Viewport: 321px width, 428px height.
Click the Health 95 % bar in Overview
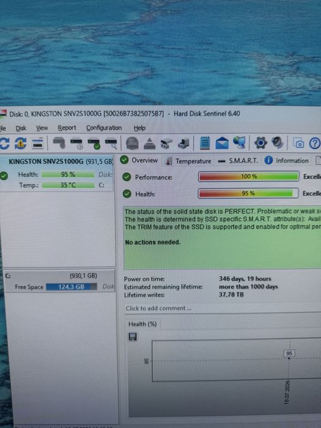pyautogui.click(x=248, y=193)
